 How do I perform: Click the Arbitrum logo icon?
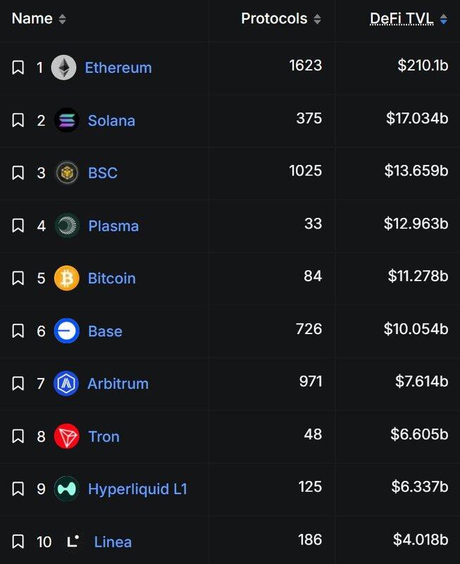(66, 384)
